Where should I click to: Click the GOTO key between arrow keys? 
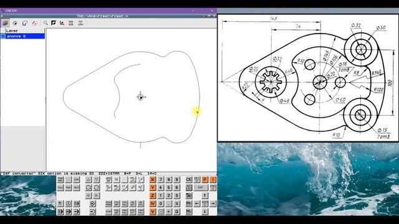coord(205,203)
